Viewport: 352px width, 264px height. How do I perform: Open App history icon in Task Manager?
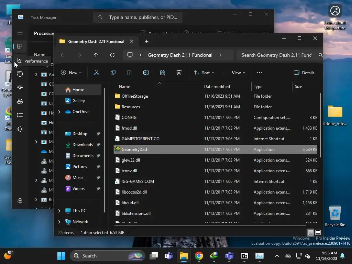pyautogui.click(x=20, y=74)
